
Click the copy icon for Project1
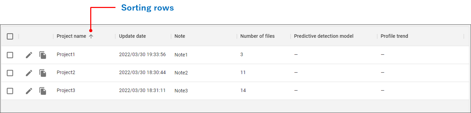tap(43, 55)
